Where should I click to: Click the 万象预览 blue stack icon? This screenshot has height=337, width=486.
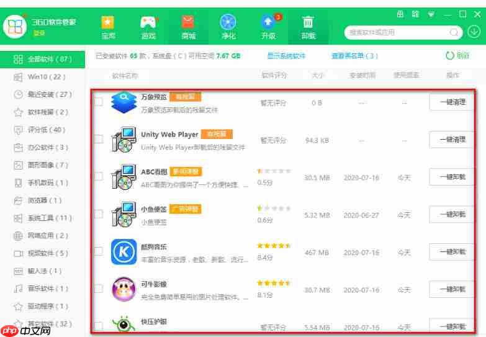pos(124,102)
